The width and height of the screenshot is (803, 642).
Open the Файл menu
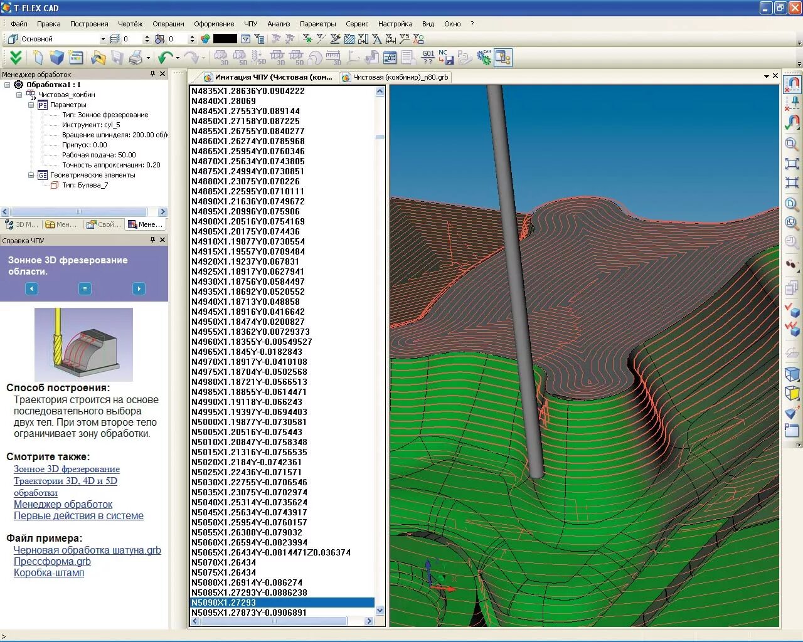coord(19,24)
